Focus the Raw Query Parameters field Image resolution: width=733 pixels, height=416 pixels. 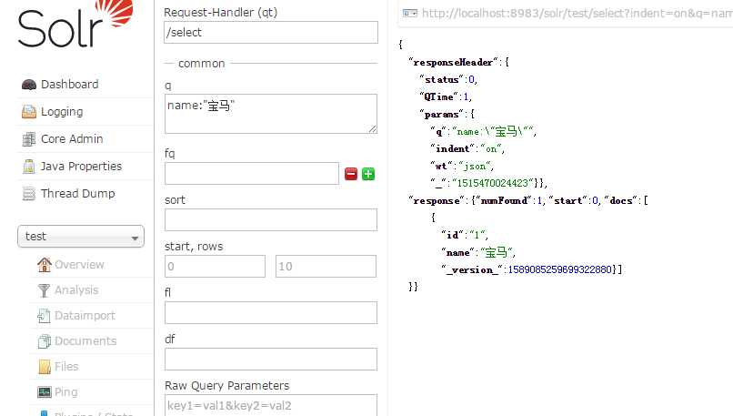[x=271, y=405]
